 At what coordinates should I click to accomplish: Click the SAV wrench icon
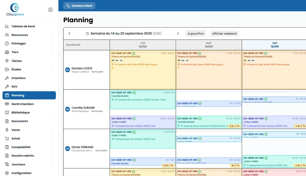coord(7,86)
